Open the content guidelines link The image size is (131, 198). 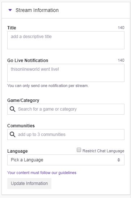tap(42, 173)
